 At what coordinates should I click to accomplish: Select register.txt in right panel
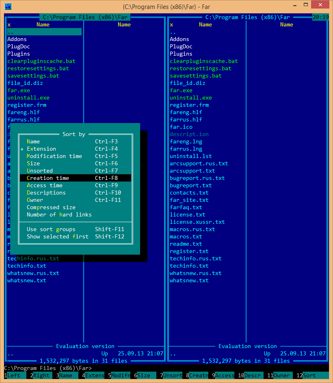pos(189,251)
